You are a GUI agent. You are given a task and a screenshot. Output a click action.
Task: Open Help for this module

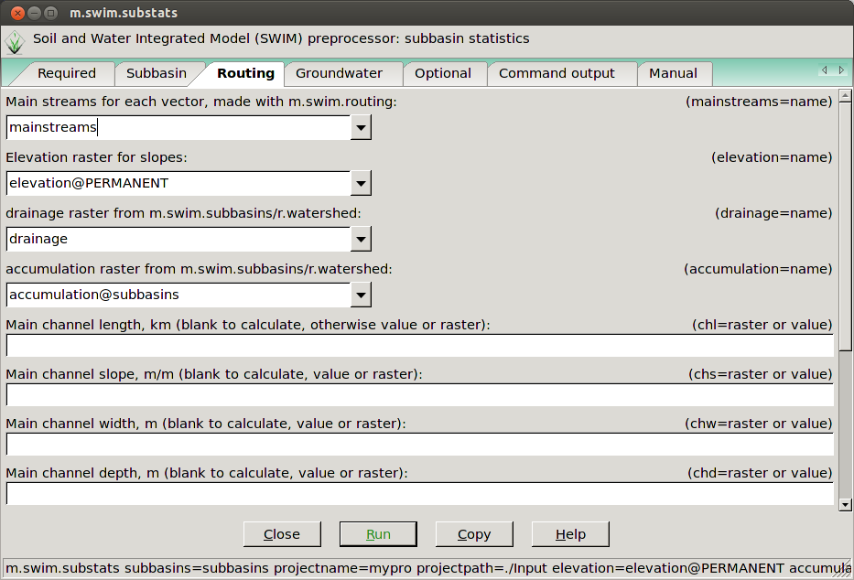(570, 534)
